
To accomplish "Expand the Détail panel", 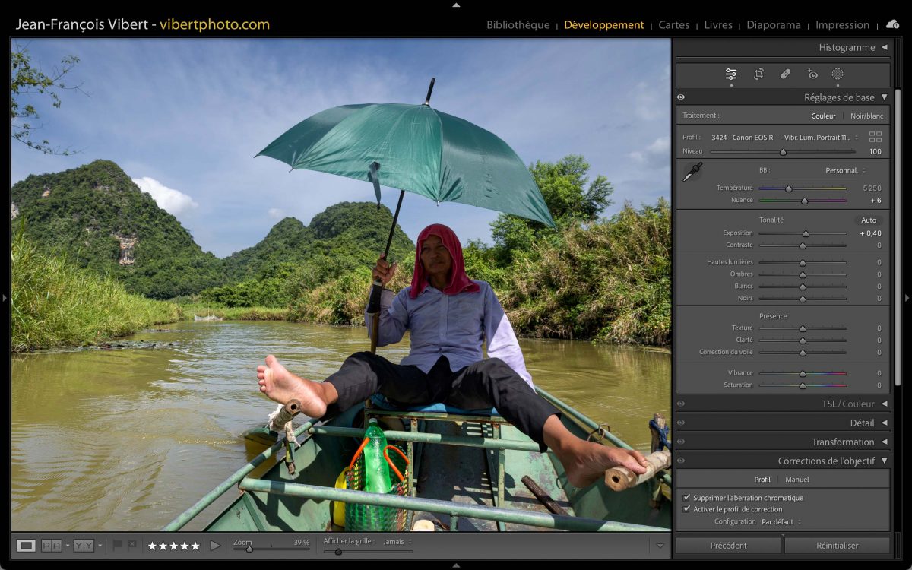I will pyautogui.click(x=884, y=423).
